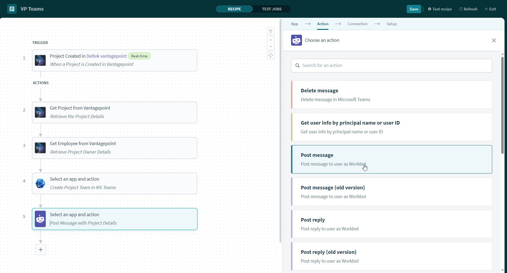
Task: Fit recipe to screen with center icon
Action: click(x=270, y=55)
